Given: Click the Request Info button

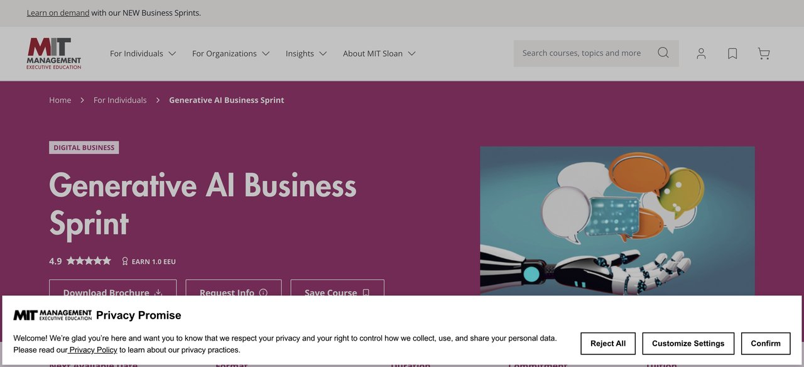Looking at the screenshot, I should (234, 288).
